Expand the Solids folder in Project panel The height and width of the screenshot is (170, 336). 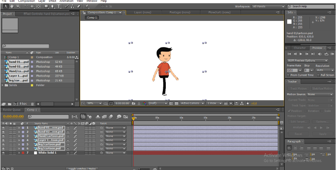3,85
